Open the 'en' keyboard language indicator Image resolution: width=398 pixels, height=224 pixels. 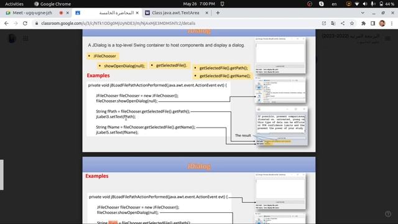[335, 4]
